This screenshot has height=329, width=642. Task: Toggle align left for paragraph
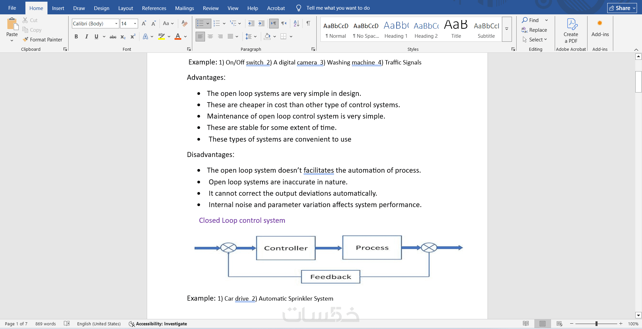coord(200,36)
